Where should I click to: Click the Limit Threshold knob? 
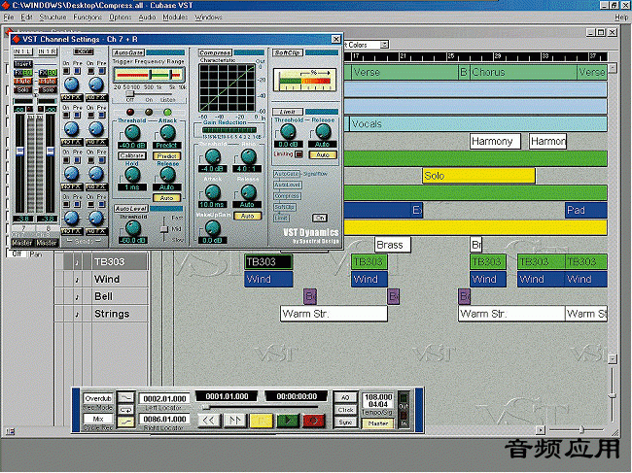(x=288, y=131)
